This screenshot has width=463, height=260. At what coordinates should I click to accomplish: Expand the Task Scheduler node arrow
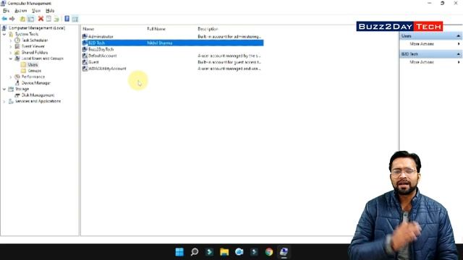[11, 40]
